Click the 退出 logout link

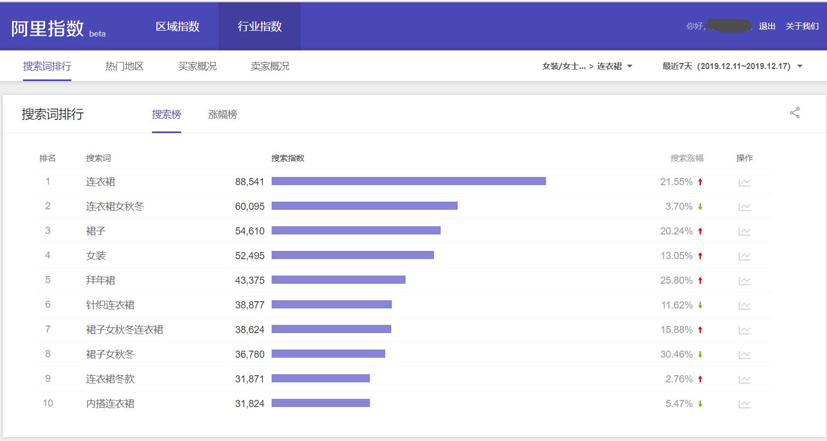pos(767,26)
